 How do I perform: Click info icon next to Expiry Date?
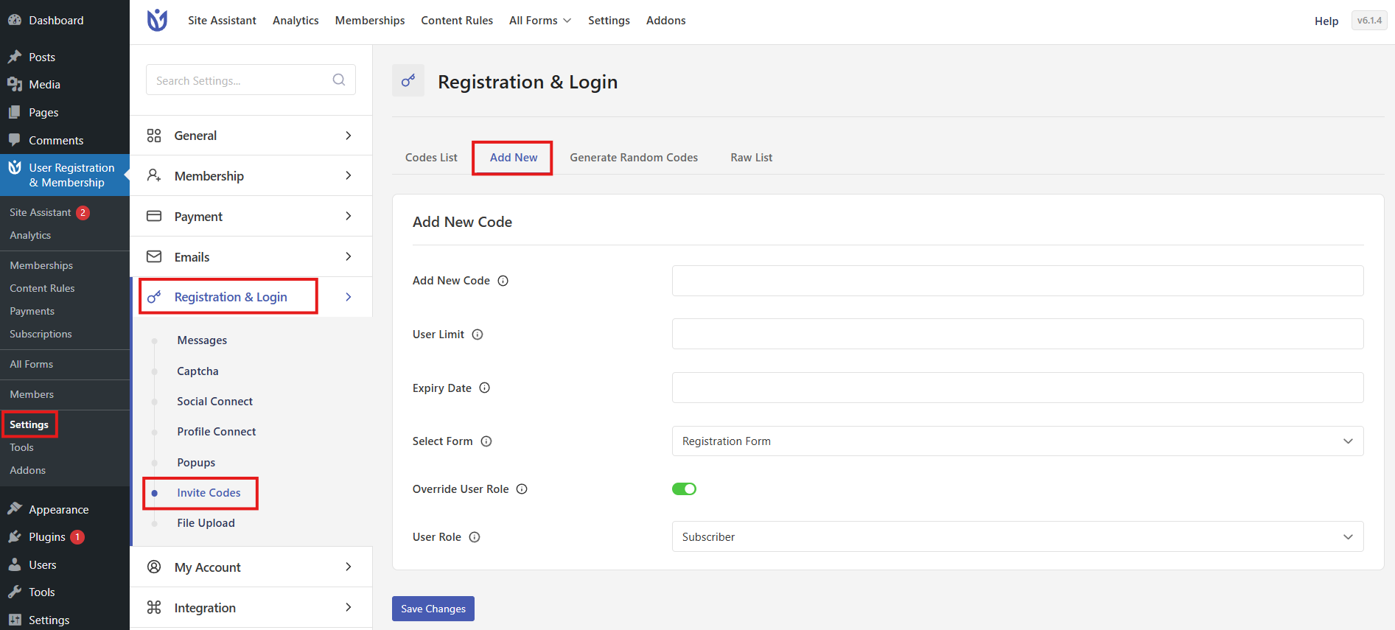click(x=485, y=388)
